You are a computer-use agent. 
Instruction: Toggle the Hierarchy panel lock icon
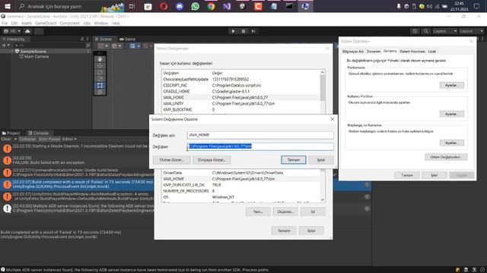tap(82, 39)
